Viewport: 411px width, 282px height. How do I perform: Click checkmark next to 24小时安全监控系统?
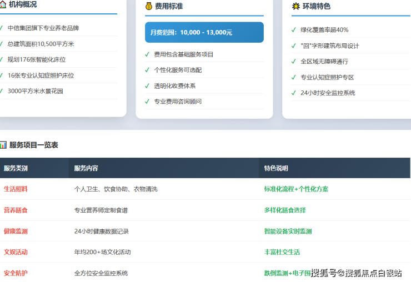point(294,93)
